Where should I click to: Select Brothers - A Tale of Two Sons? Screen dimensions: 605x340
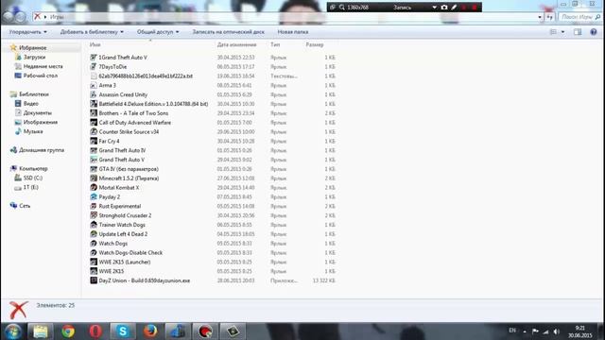click(133, 113)
